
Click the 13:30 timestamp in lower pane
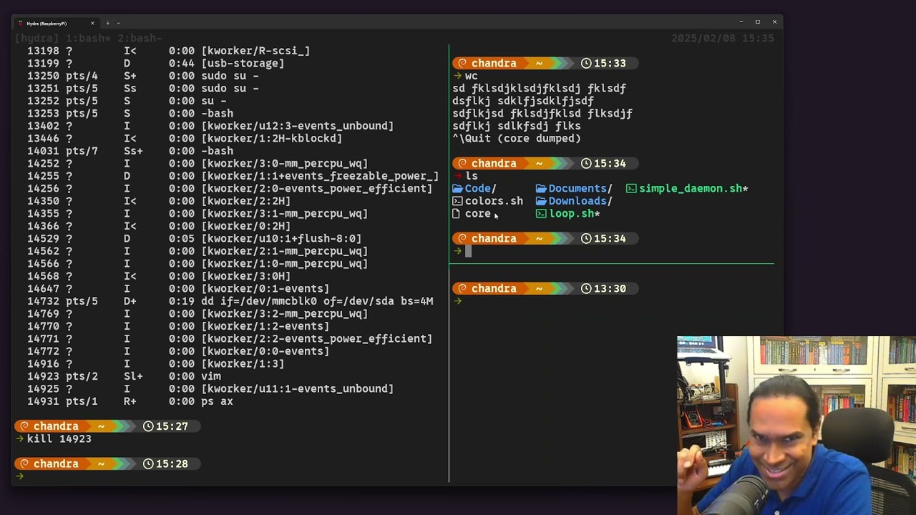610,288
